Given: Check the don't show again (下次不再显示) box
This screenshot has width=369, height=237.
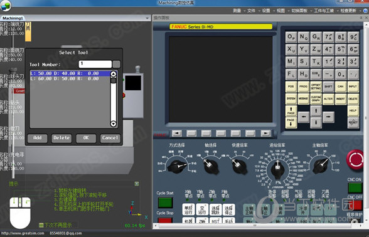Looking at the screenshot, I should click(x=41, y=225).
